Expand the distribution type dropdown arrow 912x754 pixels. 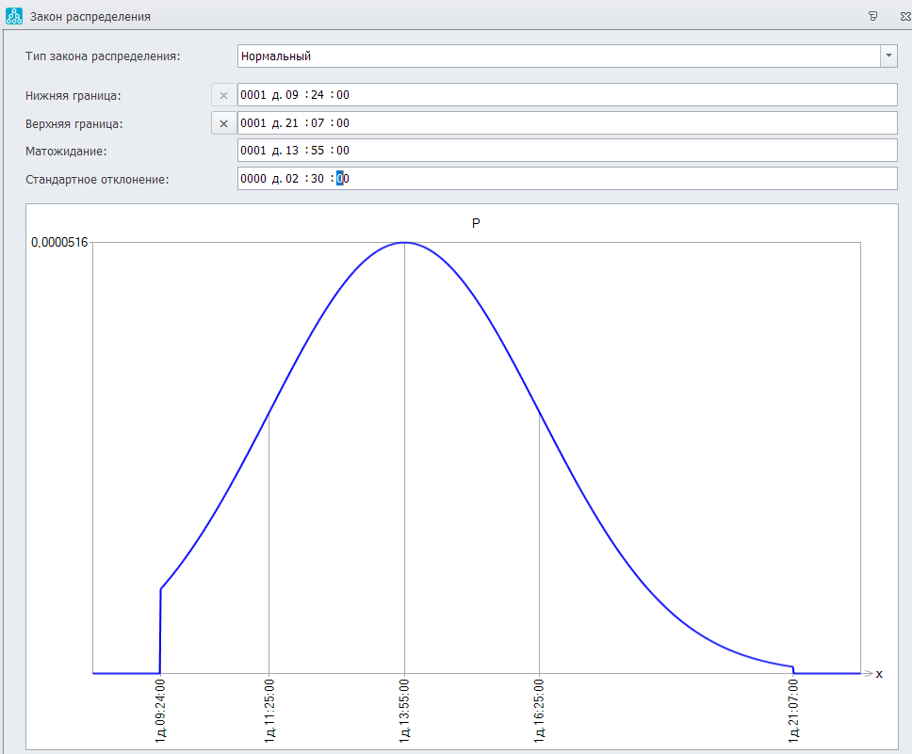pos(888,56)
